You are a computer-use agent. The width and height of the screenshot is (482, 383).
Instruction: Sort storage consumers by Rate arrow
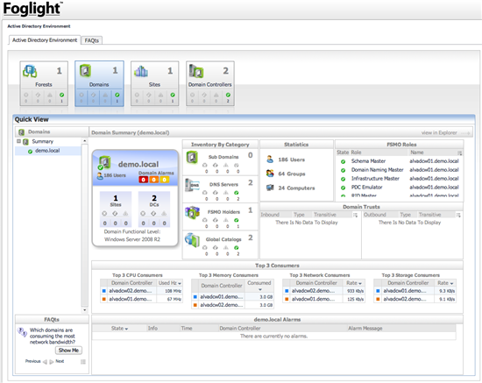(451, 283)
